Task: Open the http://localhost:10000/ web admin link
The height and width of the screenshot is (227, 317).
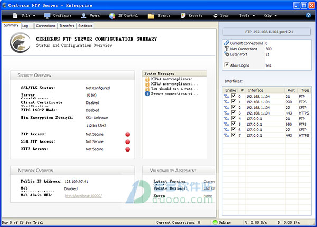Action: (83, 196)
